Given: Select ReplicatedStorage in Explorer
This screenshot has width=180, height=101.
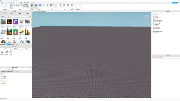Looking at the screenshot, I should pos(157,20).
